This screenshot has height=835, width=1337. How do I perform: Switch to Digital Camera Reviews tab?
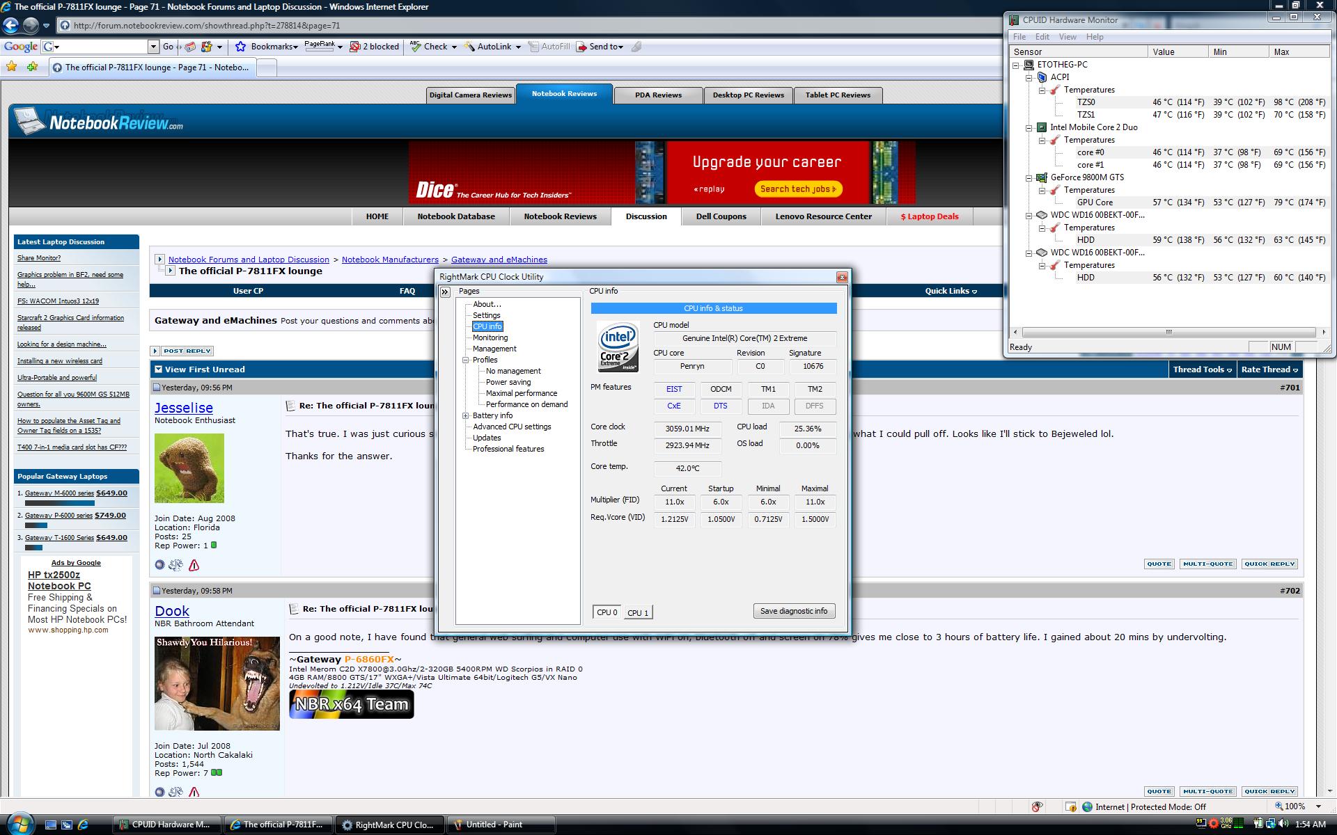(x=470, y=95)
